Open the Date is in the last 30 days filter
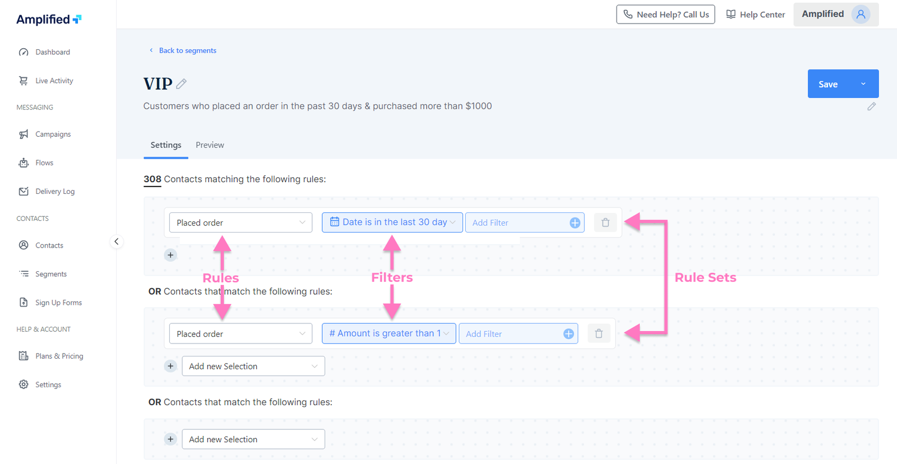The height and width of the screenshot is (464, 897). (392, 222)
